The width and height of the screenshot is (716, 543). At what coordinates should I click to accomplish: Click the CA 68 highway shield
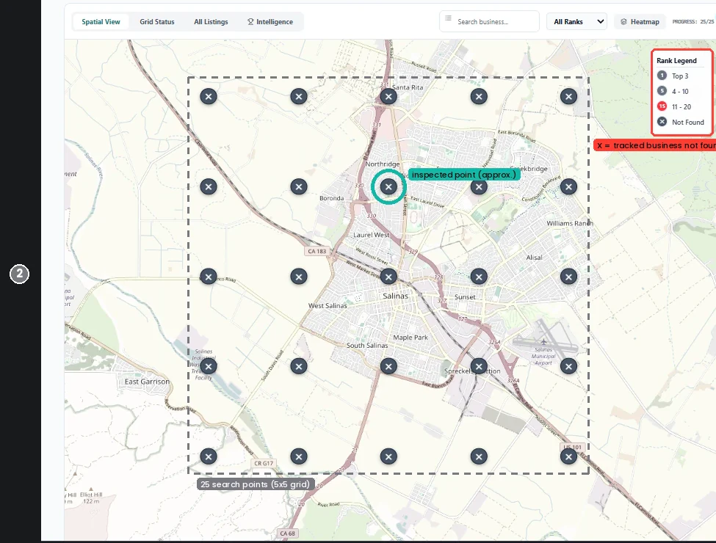(288, 533)
